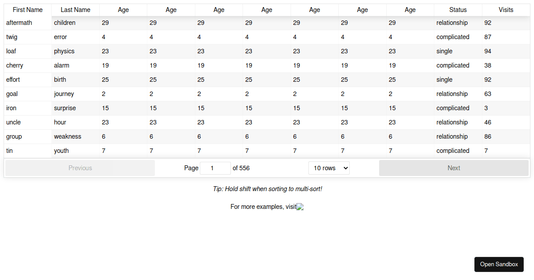Select the 'journey' last name cell
The height and width of the screenshot is (280, 534).
76,94
